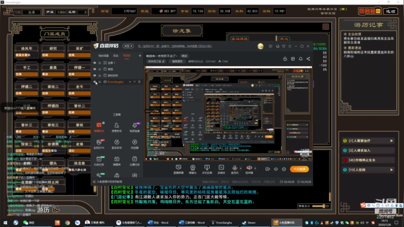The width and height of the screenshot is (404, 227).
Task: Close the 徐龙象 character panel
Action: 325,26
